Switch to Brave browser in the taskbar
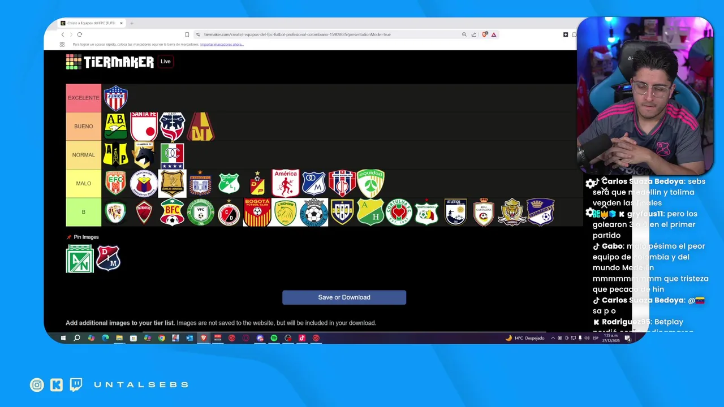Image resolution: width=724 pixels, height=407 pixels. [x=204, y=338]
